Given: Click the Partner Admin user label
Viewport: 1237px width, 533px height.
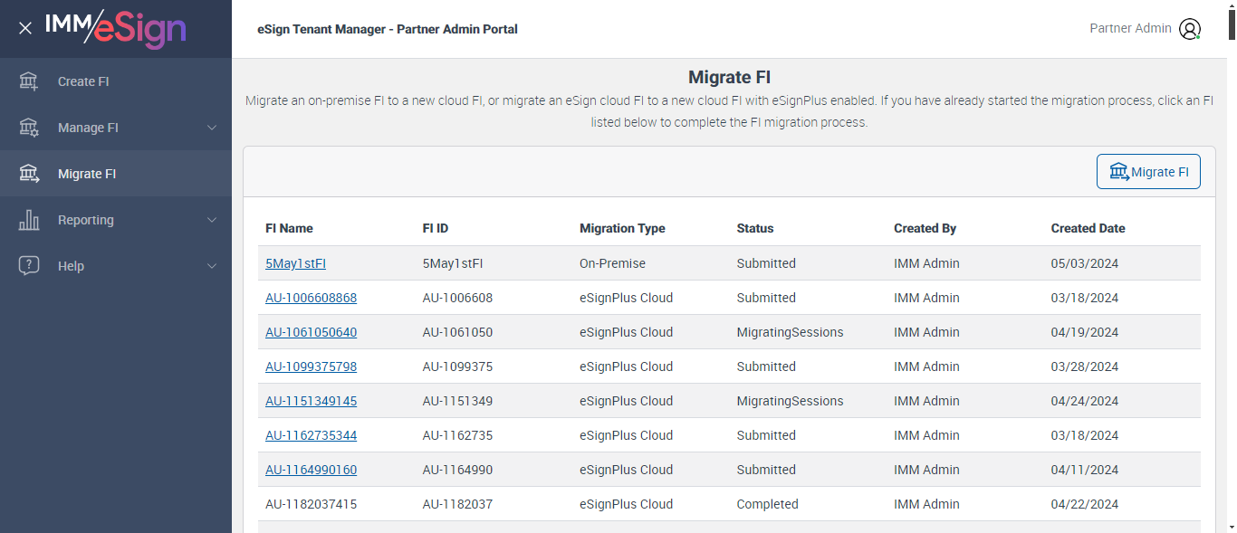Looking at the screenshot, I should click(1130, 28).
